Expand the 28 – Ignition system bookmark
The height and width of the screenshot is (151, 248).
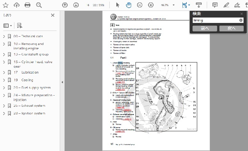pos(4,113)
